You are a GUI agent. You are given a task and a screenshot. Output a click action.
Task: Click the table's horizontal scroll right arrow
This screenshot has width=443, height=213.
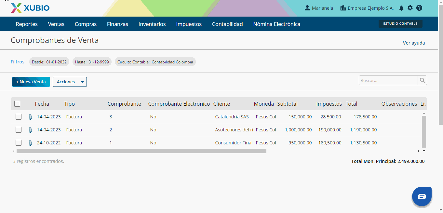(x=419, y=151)
